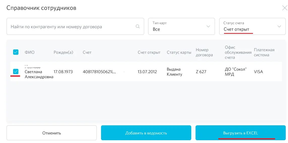Sort by the Рожден(а) column header
This screenshot has height=143, width=288.
pyautogui.click(x=63, y=52)
